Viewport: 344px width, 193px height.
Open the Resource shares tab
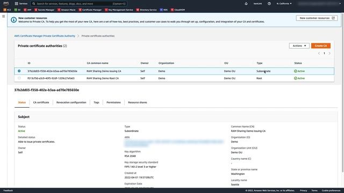[x=138, y=102]
